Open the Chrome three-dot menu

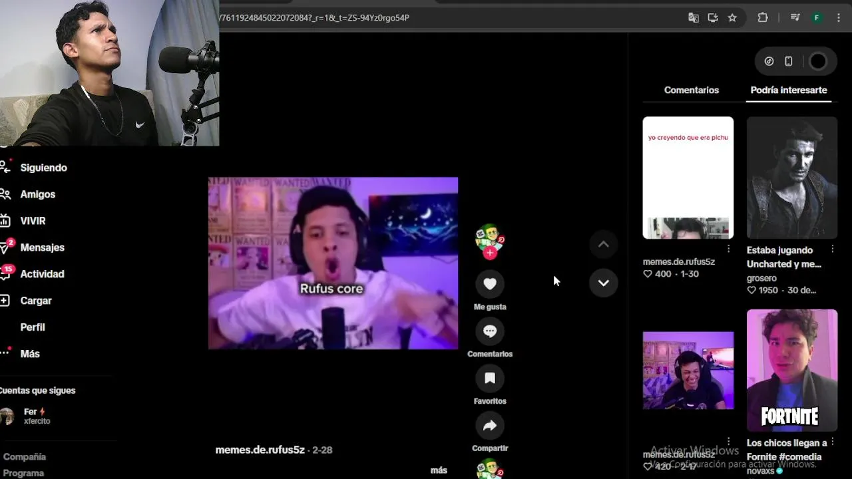click(839, 18)
